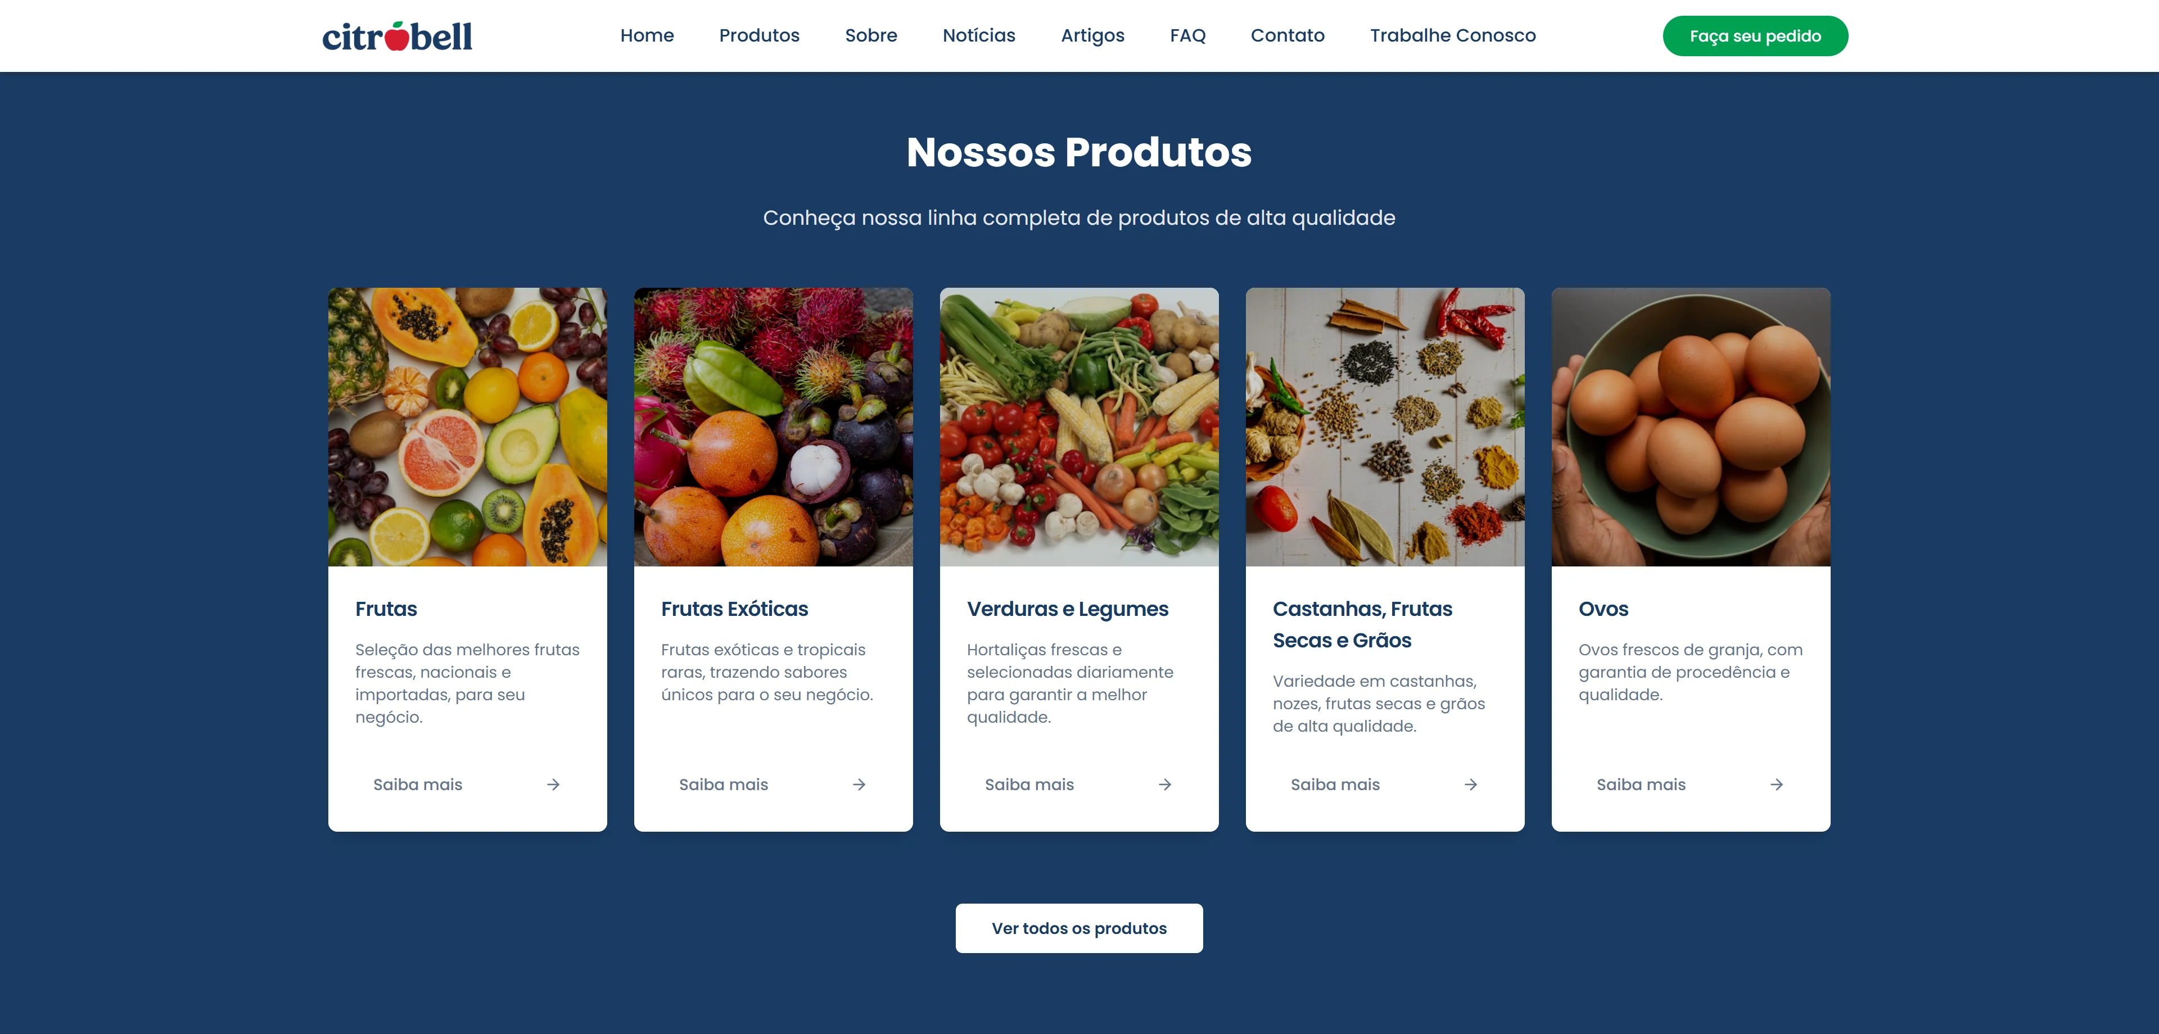Select Artigos in the top menu
Image resolution: width=2159 pixels, height=1034 pixels.
(x=1092, y=35)
